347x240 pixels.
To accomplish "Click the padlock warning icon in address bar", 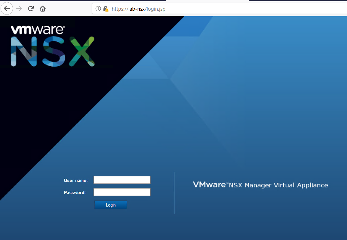I will 106,9.
